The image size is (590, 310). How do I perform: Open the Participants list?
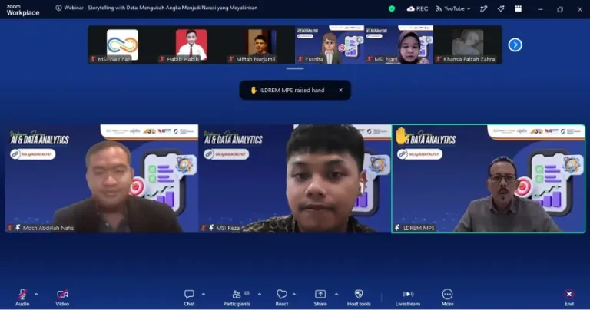tap(237, 297)
